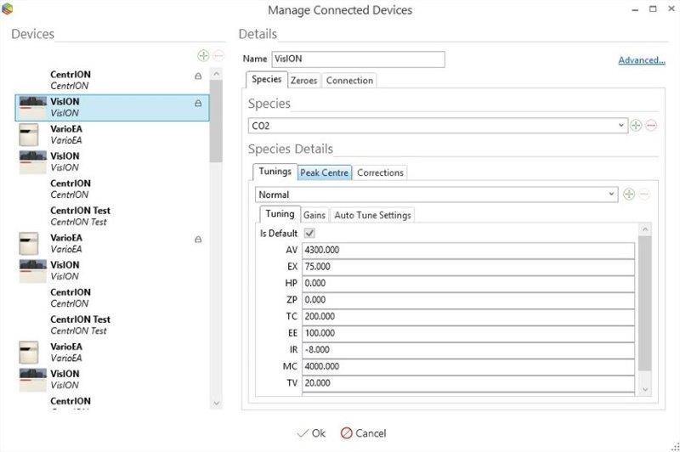
Task: Click the lock icon on selected VisION
Action: tap(198, 104)
